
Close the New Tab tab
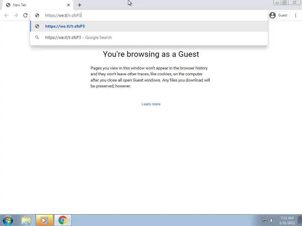(x=68, y=5)
